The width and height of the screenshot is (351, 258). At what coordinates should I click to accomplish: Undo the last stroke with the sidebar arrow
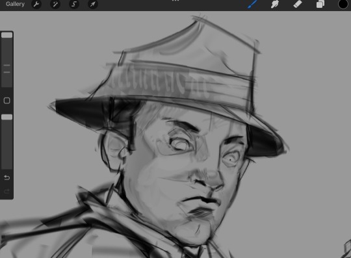[6, 177]
